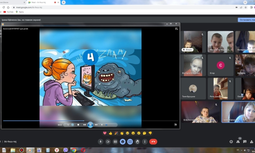Click the camera permission icon in address bar
This screenshot has height=153, width=255.
point(237,7)
